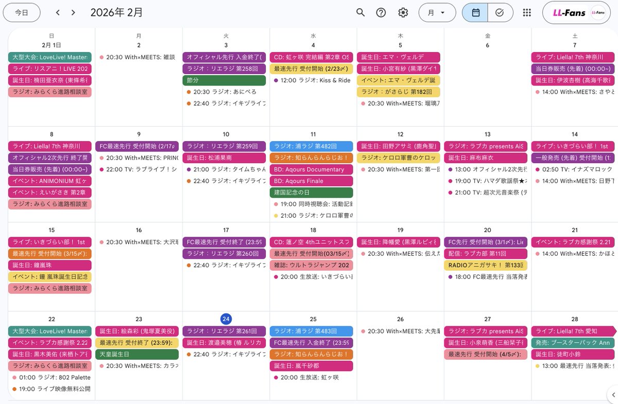The image size is (618, 404).
Task: Click the 今日 button
Action: (22, 13)
